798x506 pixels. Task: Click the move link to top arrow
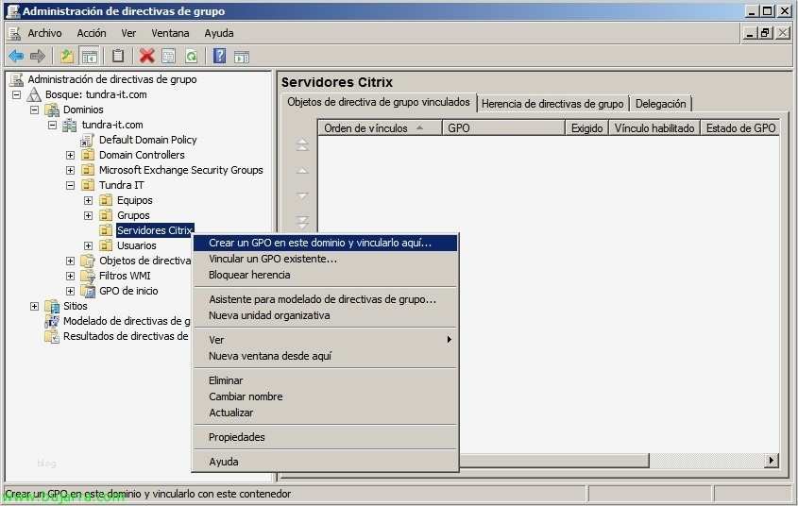pyautogui.click(x=302, y=145)
